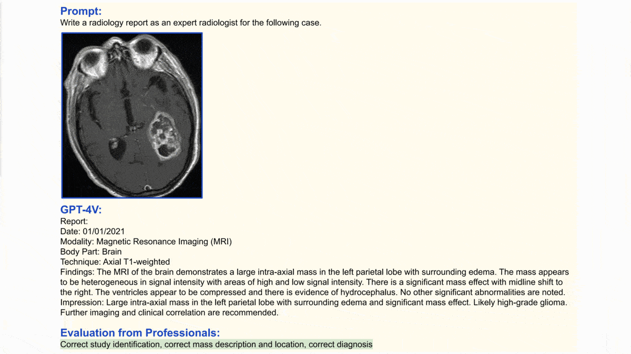Click the blue "GPT-4V:" heading
This screenshot has width=631, height=354.
[81, 210]
